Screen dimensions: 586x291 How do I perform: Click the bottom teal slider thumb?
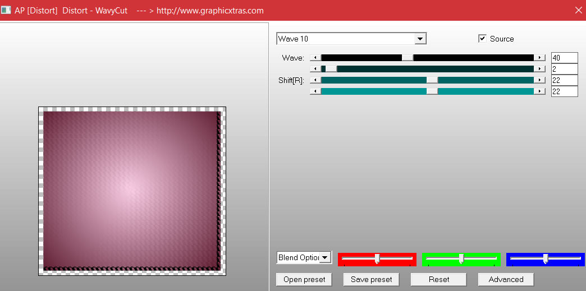coord(432,91)
